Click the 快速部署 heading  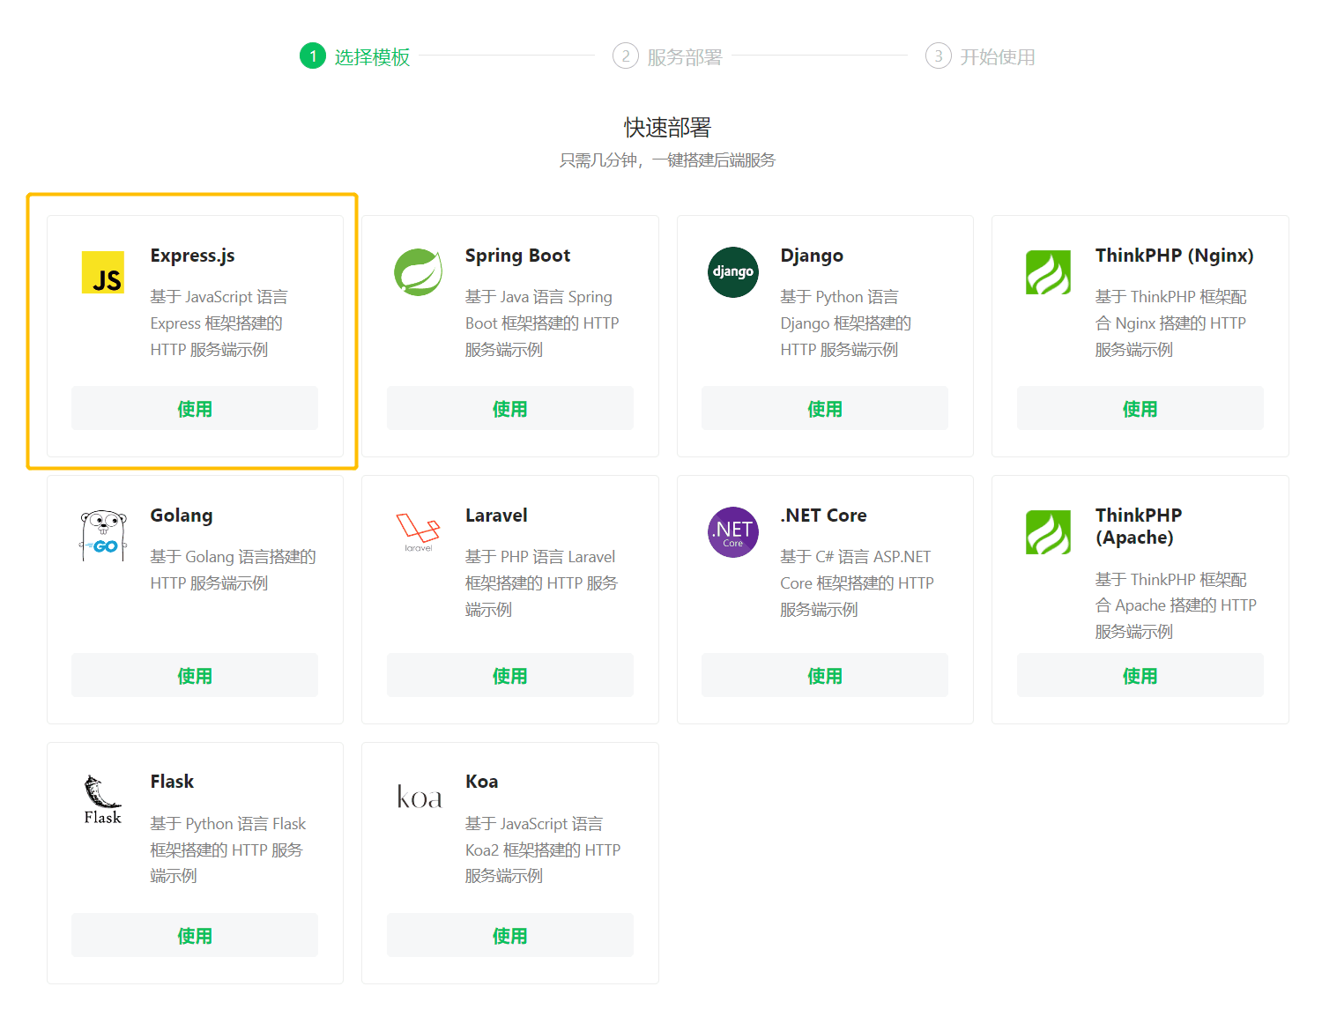pos(667,128)
